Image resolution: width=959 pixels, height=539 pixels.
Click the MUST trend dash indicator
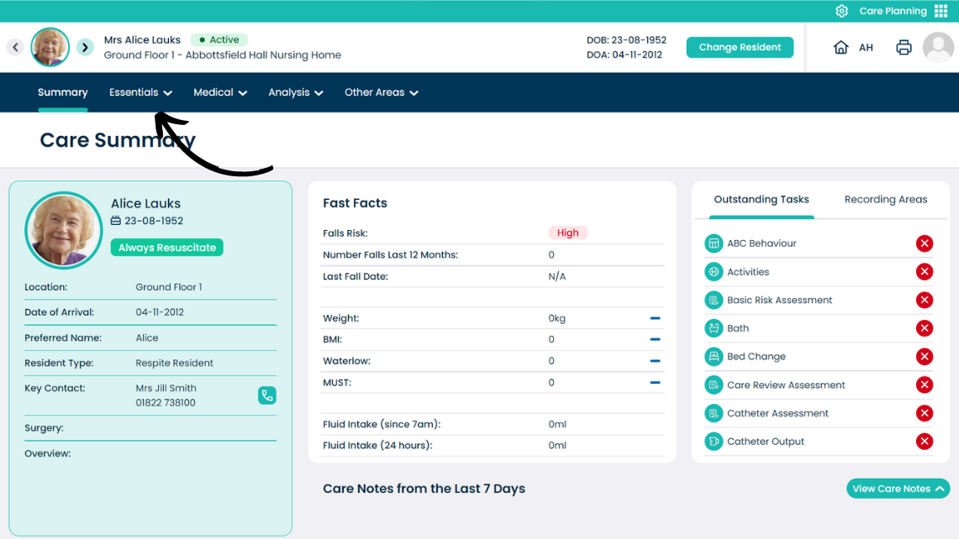(655, 383)
